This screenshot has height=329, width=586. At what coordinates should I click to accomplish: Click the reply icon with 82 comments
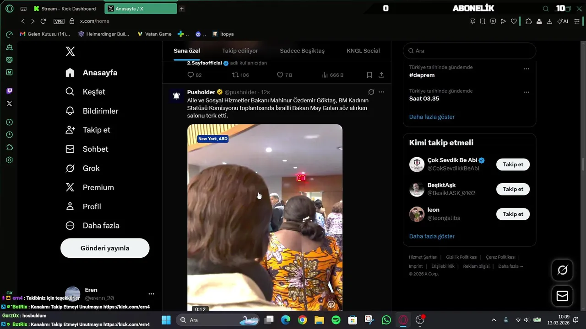coord(191,75)
